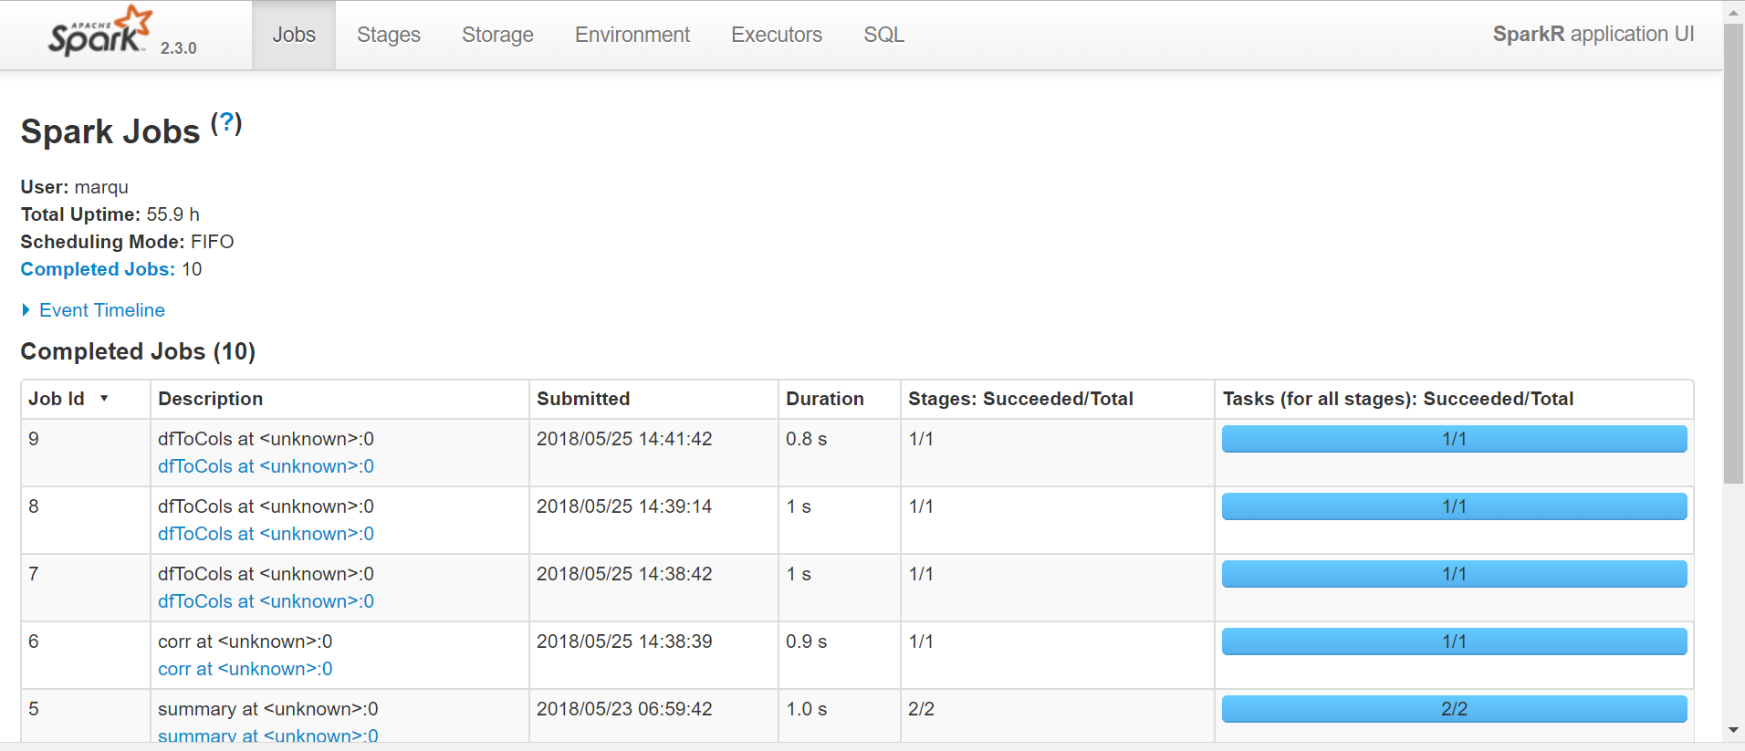Select the Scheduling Mode FIFO text
The image size is (1745, 751).
tap(128, 242)
